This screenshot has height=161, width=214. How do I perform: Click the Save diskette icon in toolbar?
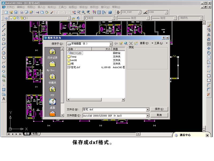pyautogui.click(x=16, y=12)
